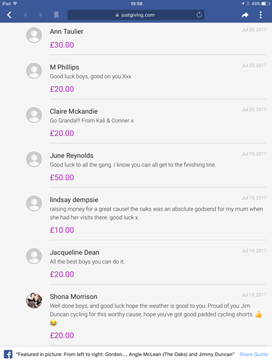Select lindsay dempsie's avatar icon
Viewport: 272px width, 362px height.
34,203
